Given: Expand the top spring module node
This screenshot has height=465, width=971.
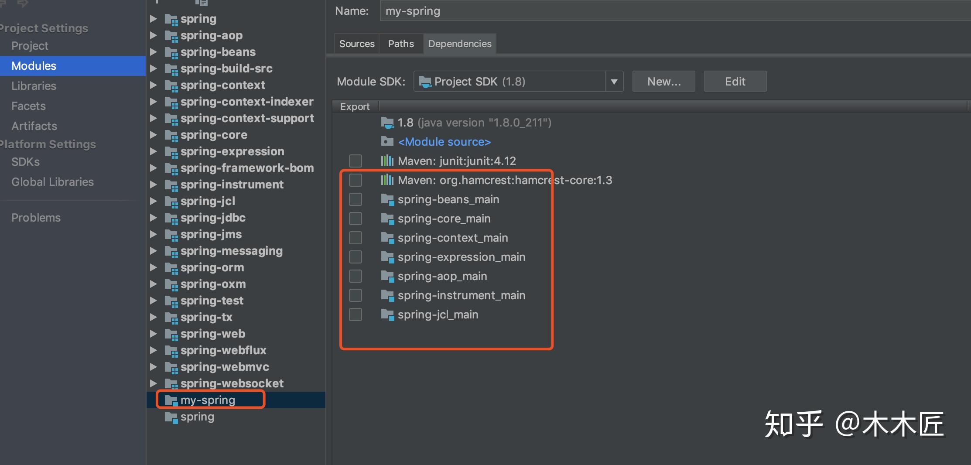Looking at the screenshot, I should [x=154, y=19].
